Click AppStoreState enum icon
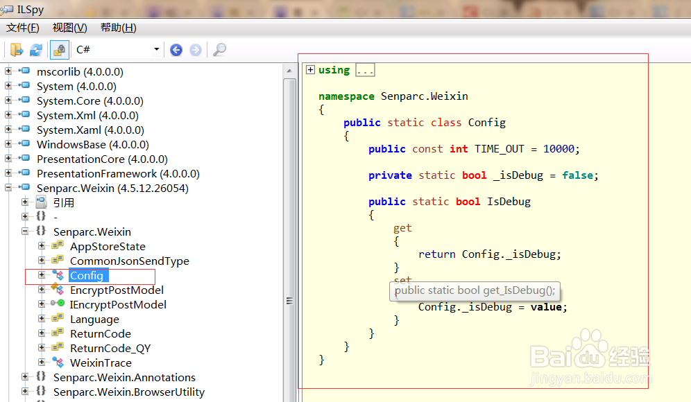 point(58,245)
